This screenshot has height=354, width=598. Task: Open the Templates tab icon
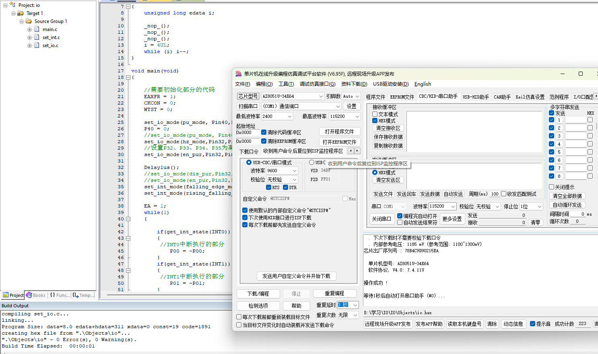point(76,295)
